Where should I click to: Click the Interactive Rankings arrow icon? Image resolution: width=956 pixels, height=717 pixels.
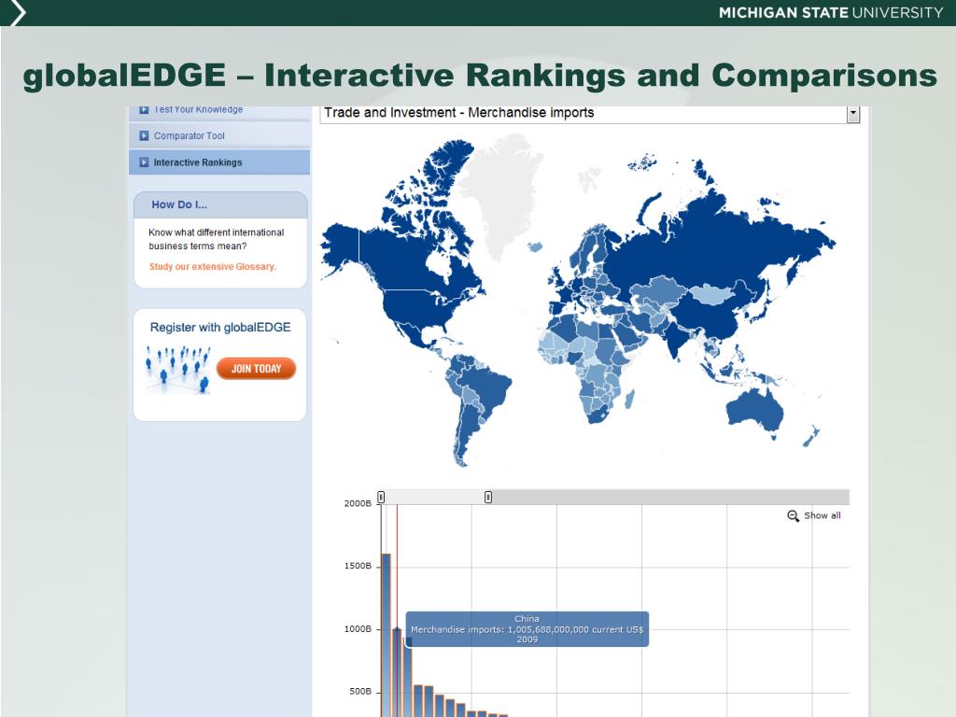tap(144, 162)
